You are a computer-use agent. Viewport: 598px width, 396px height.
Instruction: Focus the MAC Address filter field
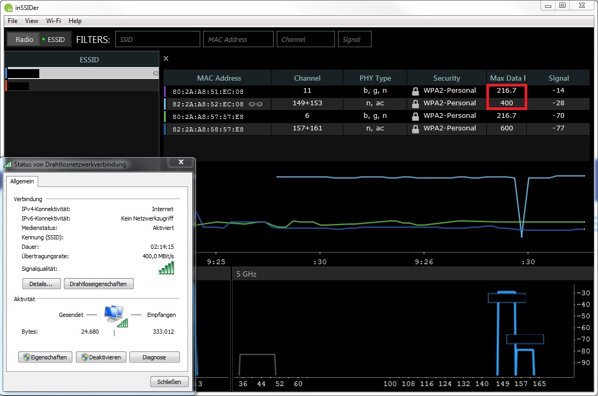(238, 39)
